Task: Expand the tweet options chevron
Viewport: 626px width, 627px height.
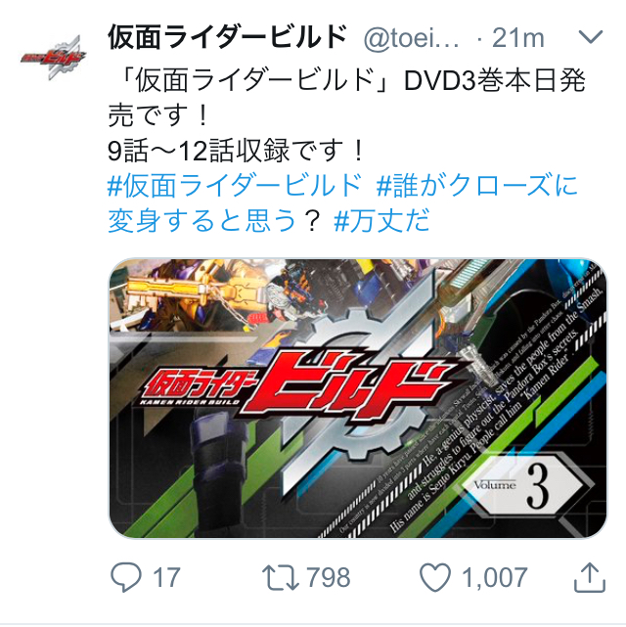Action: click(591, 37)
